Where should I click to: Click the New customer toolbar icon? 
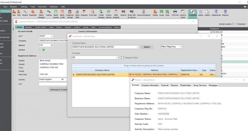(14, 13)
